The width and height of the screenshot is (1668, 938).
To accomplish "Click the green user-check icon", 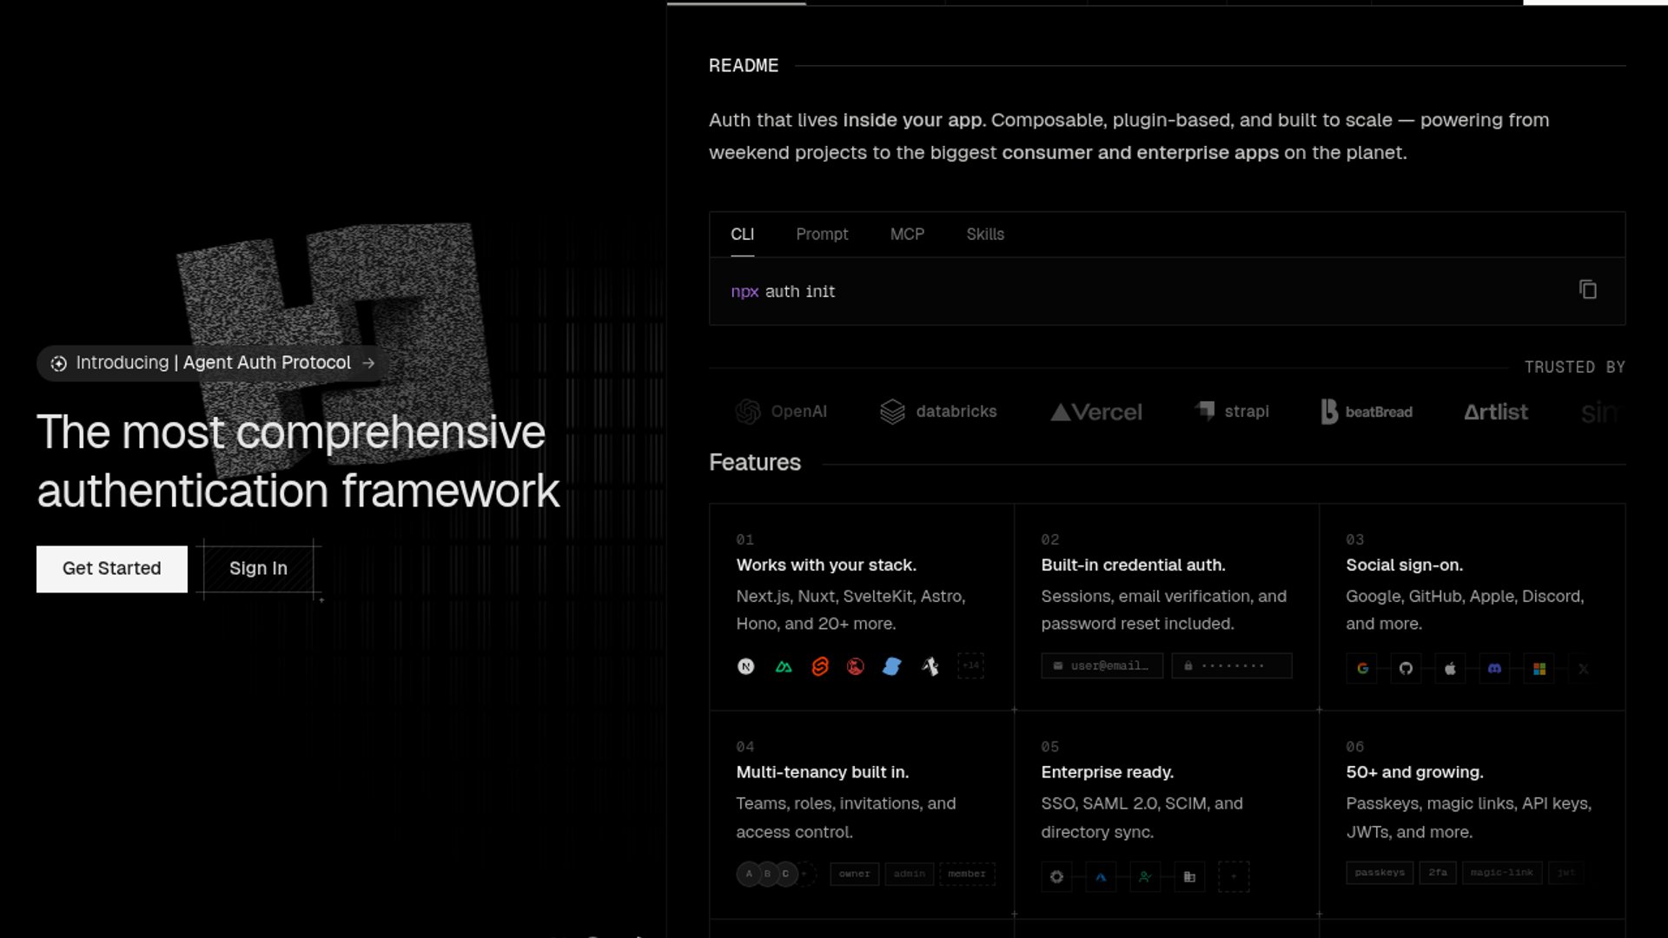I will tap(1145, 877).
